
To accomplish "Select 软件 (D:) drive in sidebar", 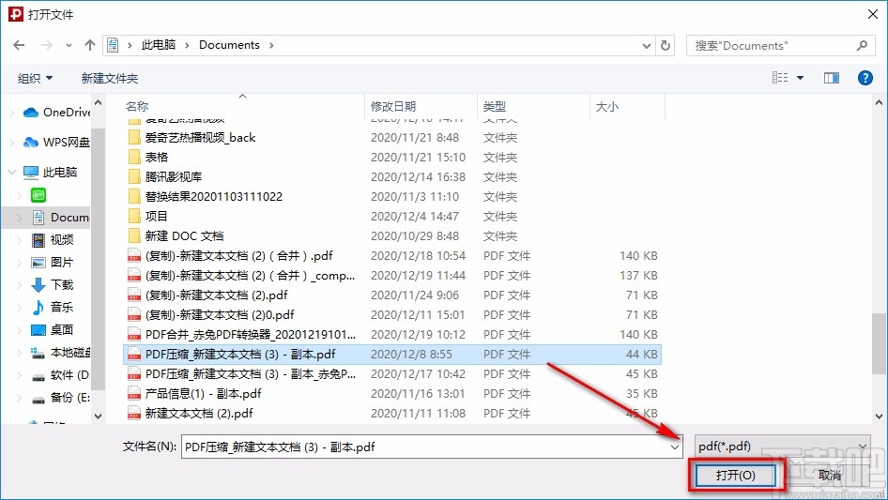I will 61,375.
